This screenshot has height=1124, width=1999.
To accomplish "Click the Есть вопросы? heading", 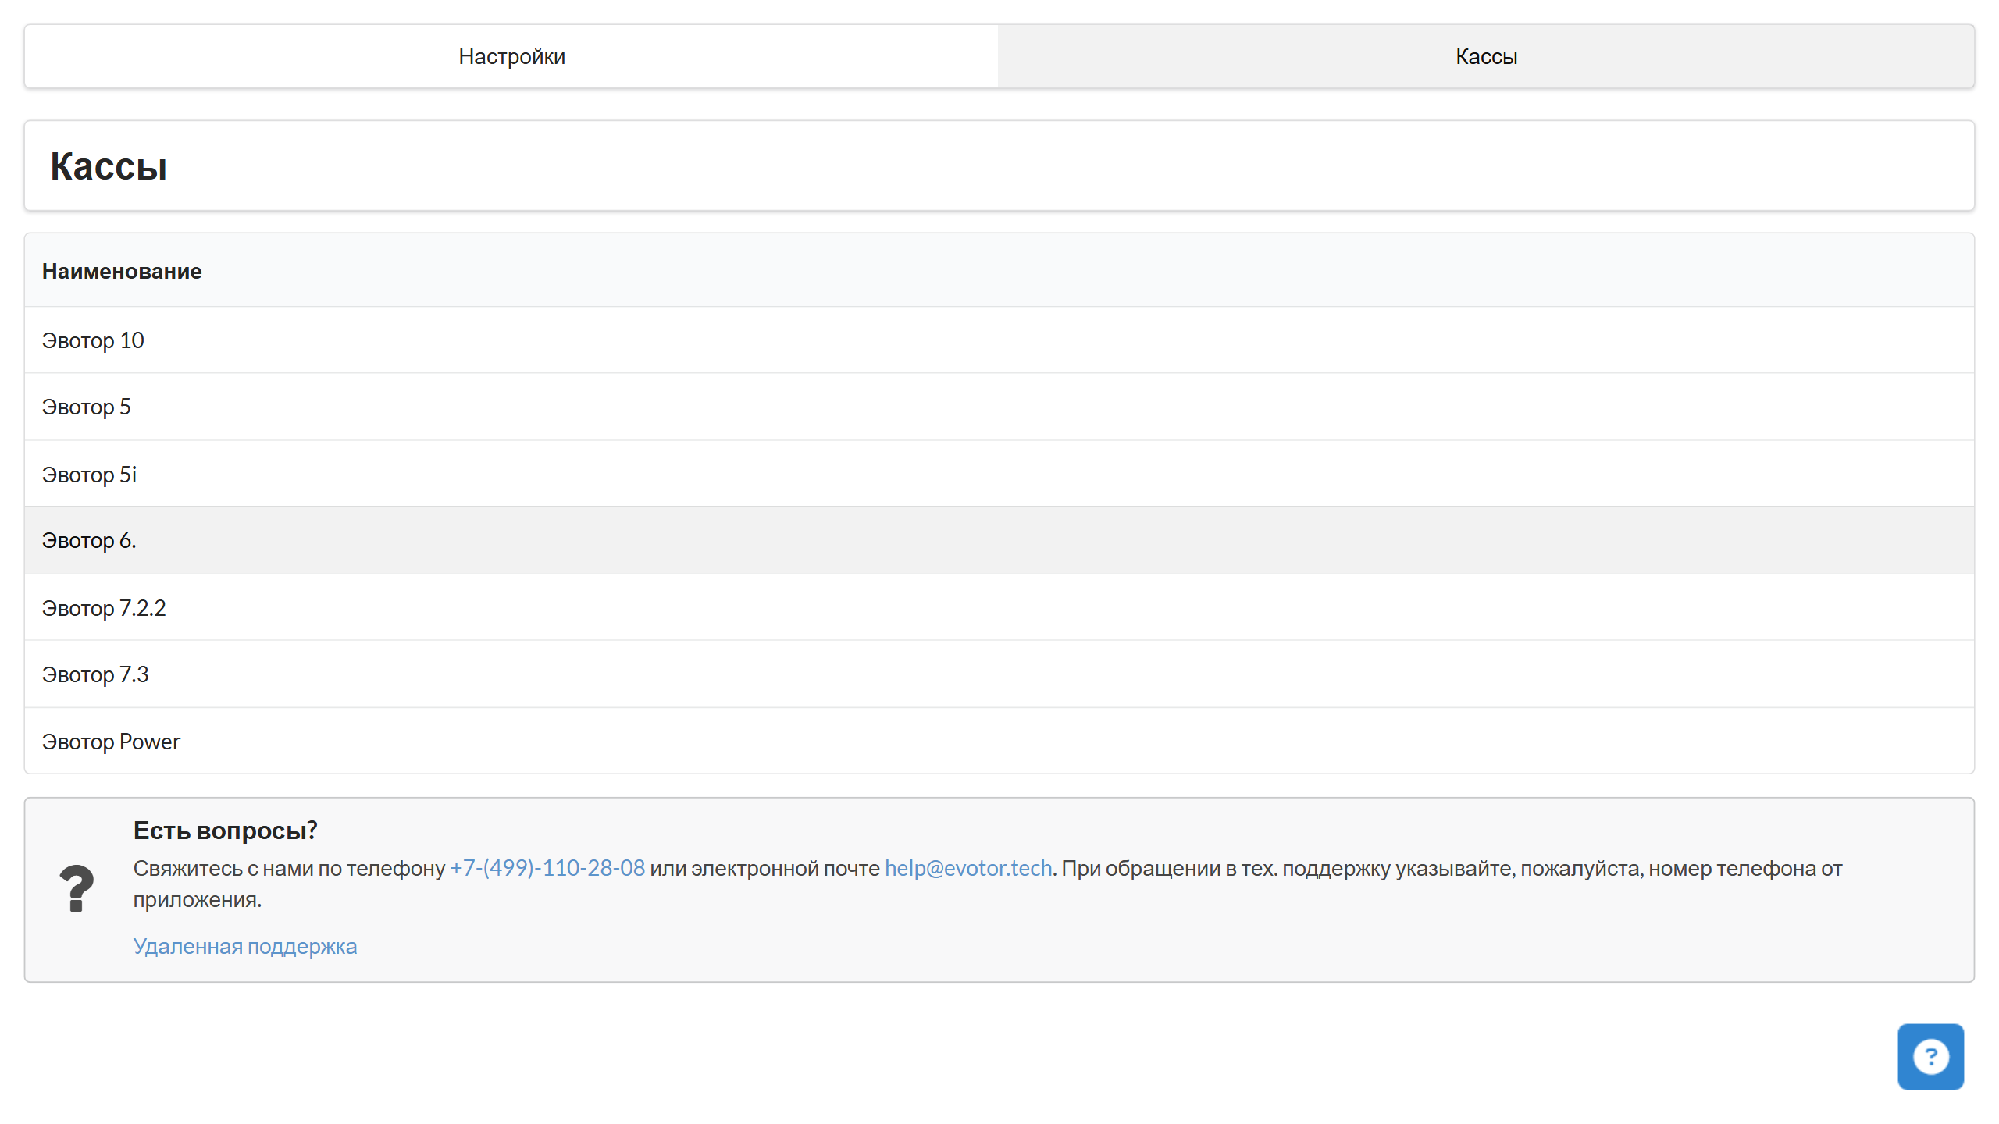I will [225, 831].
